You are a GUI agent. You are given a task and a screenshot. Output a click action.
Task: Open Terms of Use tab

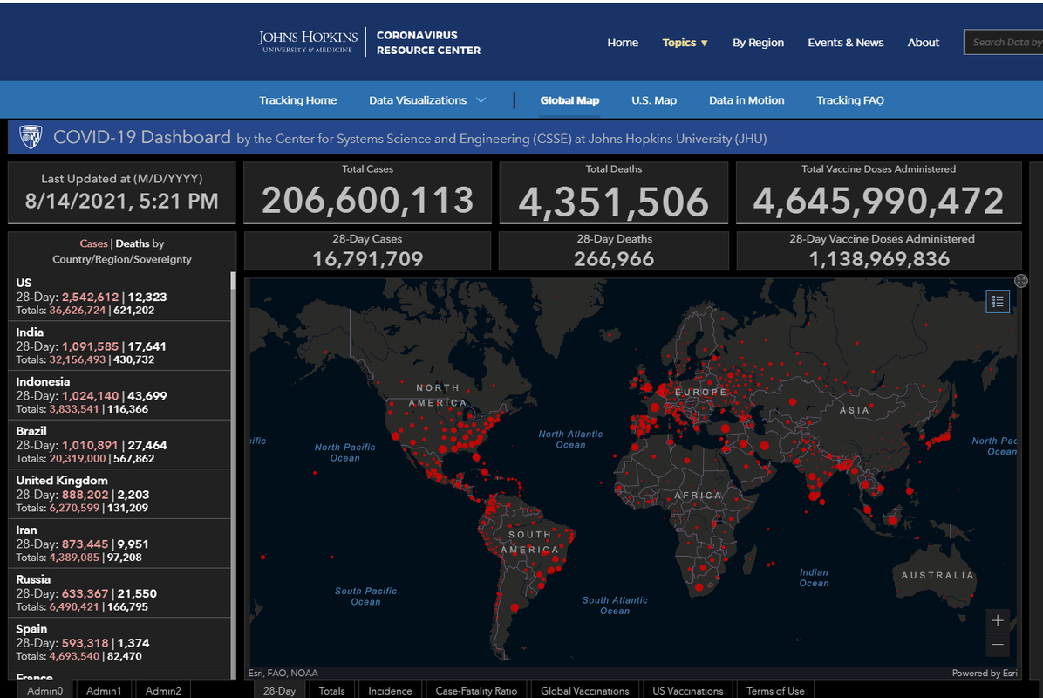click(775, 691)
